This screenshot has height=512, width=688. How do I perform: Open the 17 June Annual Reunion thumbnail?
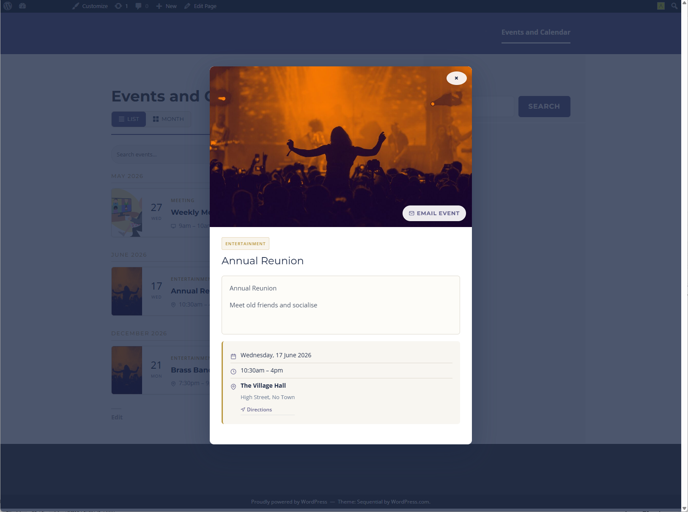point(127,291)
